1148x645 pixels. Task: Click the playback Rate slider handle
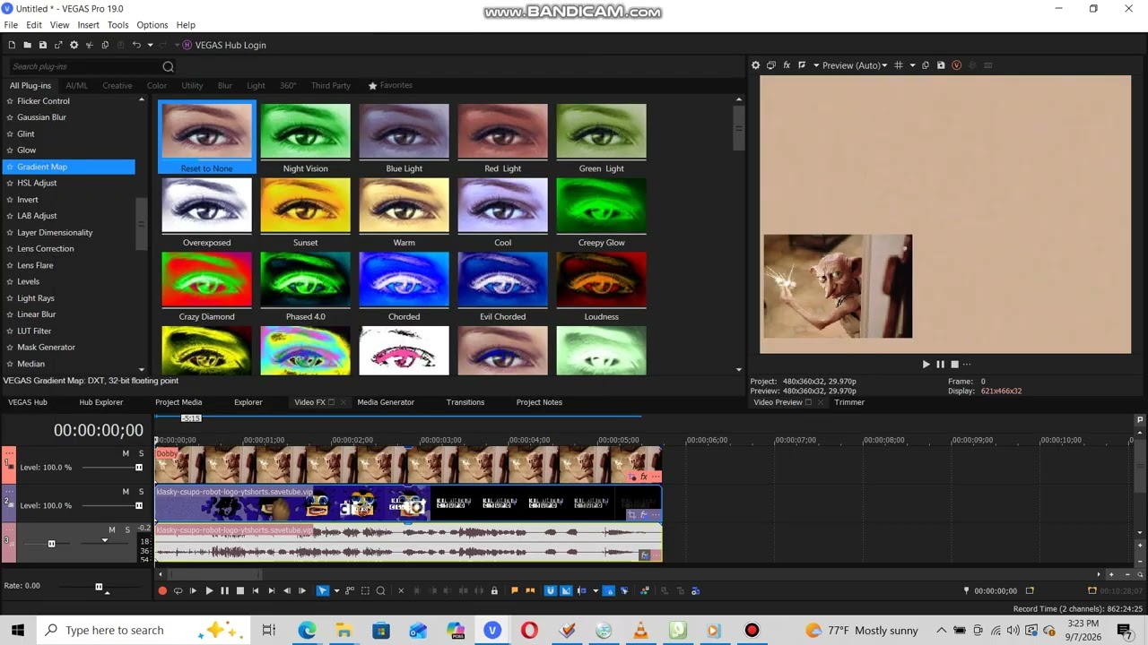[99, 586]
